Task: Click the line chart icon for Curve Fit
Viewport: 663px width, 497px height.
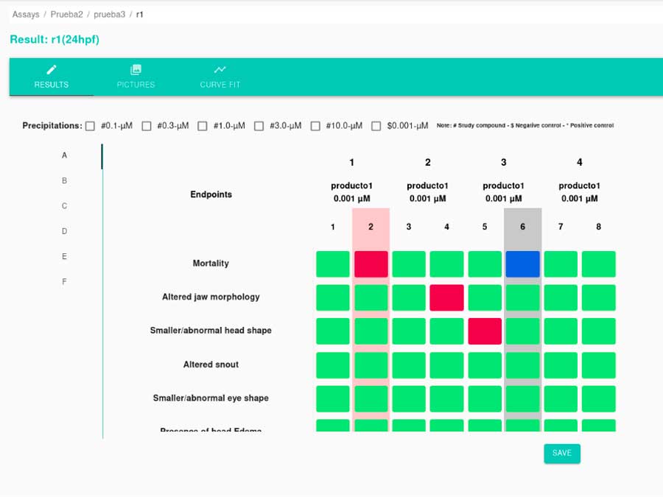Action: [220, 69]
